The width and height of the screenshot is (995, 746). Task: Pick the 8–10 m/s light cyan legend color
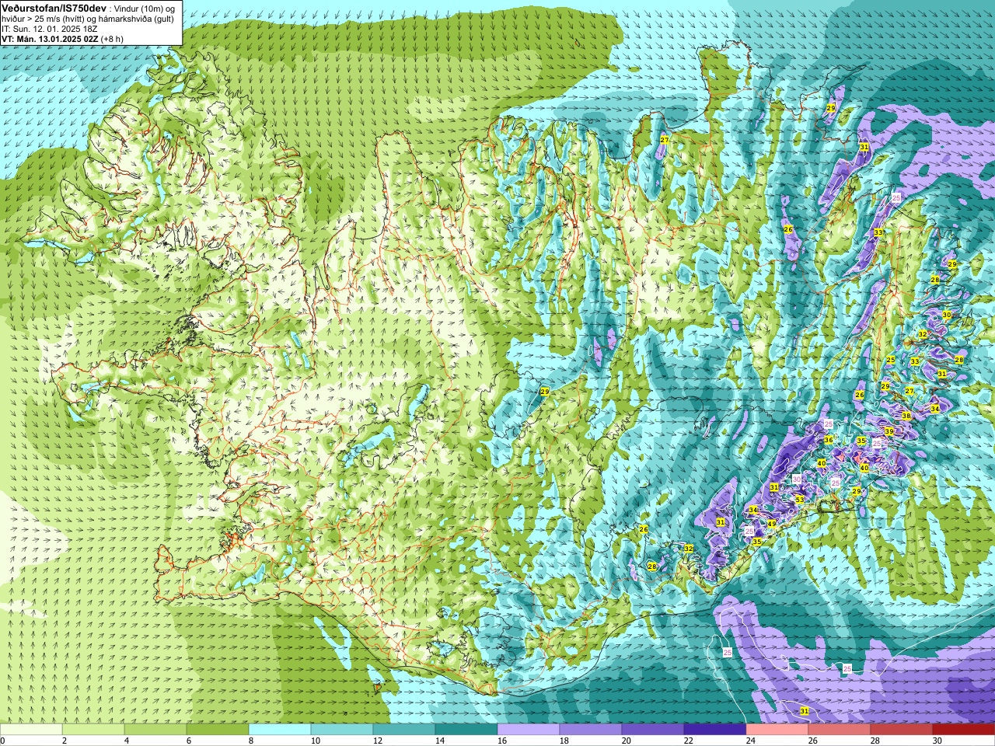[x=280, y=730]
